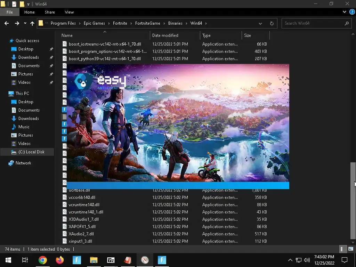Screen dimensions: 356x267
Task: Go back with the left arrow
Action: [x=7, y=23]
